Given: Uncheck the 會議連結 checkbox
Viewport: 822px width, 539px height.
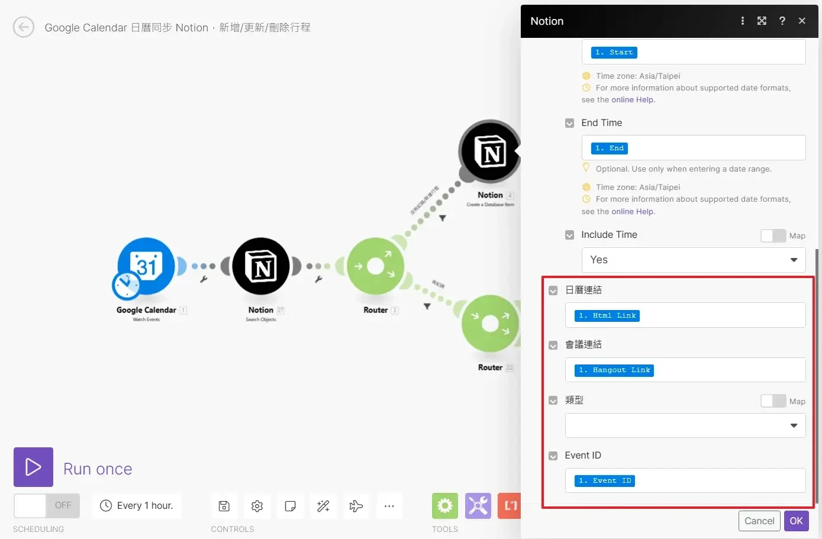Looking at the screenshot, I should click(553, 345).
